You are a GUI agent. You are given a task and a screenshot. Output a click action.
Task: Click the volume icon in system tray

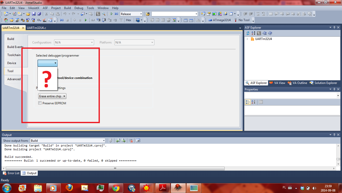[314, 188]
